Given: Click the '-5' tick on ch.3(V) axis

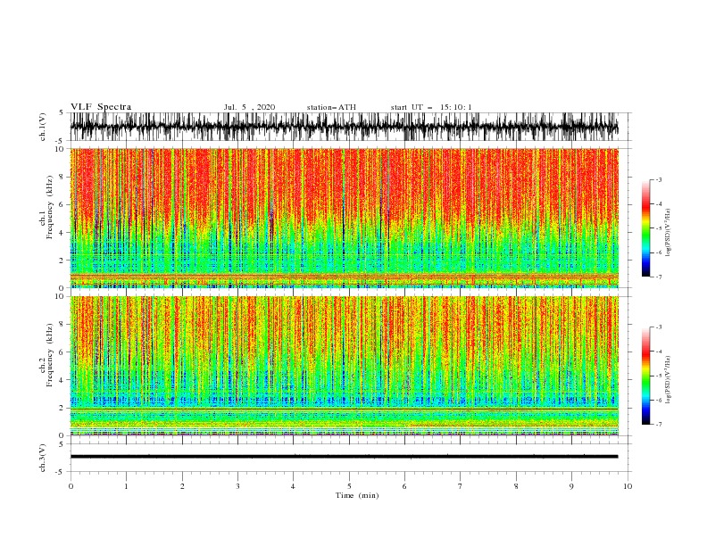Looking at the screenshot, I should click(61, 472).
